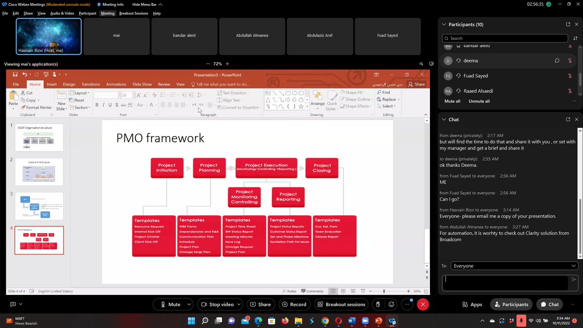This screenshot has width=583, height=328.
Task: Click Format Painter in the ribbon
Action: click(36, 107)
